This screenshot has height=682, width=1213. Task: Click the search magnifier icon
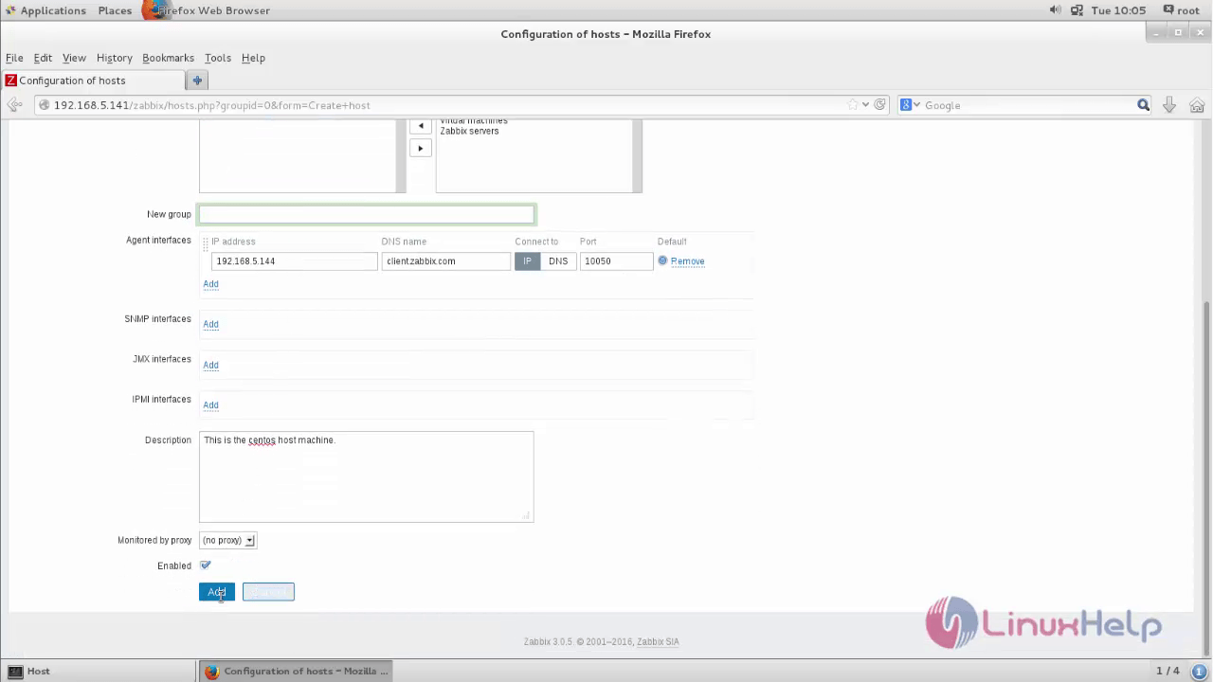(1143, 105)
